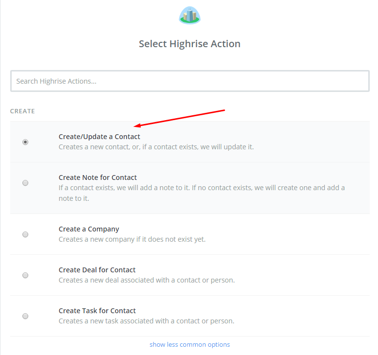Image resolution: width=378 pixels, height=355 pixels.
Task: Click description 'Creates a new task associated with a contact'
Action: 146,321
